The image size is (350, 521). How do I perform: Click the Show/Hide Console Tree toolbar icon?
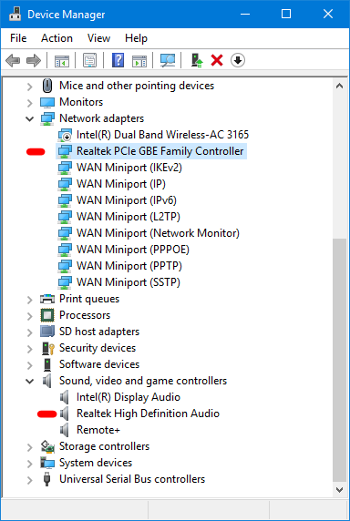point(62,61)
